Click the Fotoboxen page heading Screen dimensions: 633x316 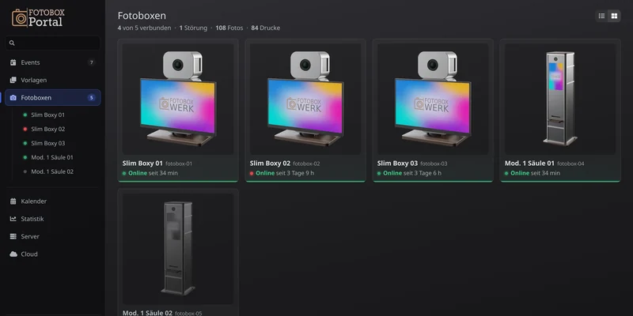tap(142, 16)
